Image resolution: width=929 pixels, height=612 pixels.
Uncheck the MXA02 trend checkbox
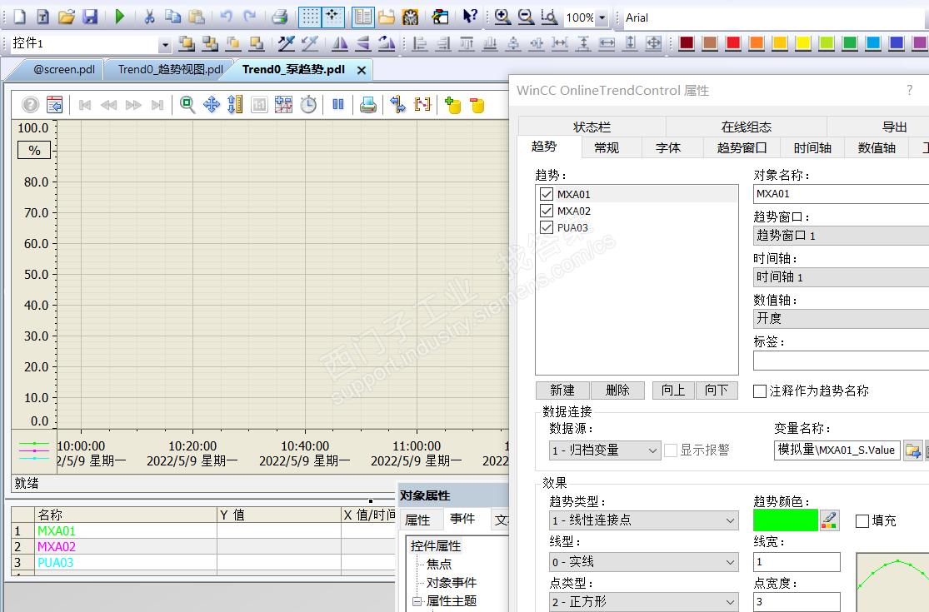pos(547,211)
